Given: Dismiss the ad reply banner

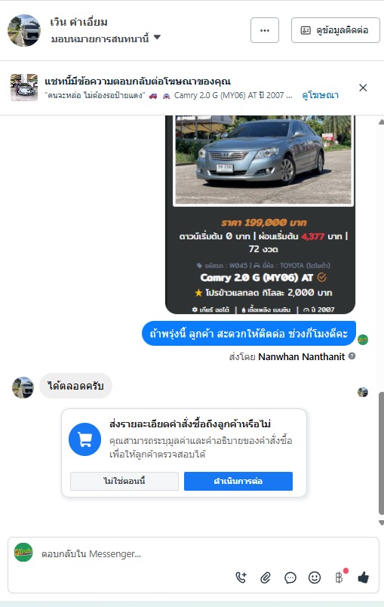Looking at the screenshot, I should coord(363,88).
